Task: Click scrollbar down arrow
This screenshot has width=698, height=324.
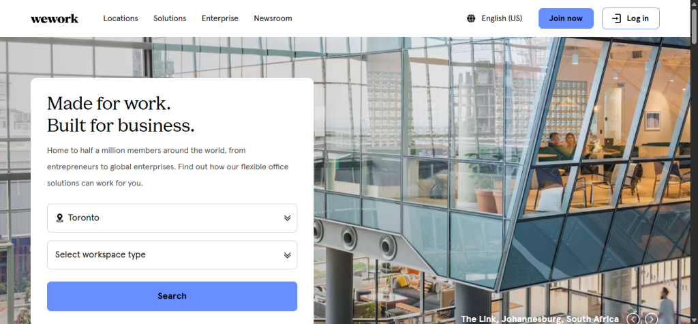Action: pyautogui.click(x=693, y=319)
